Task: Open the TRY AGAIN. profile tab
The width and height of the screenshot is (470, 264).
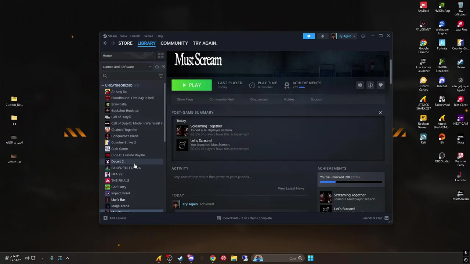Action: pyautogui.click(x=205, y=43)
